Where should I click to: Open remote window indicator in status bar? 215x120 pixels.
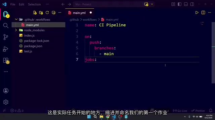pos(4,110)
